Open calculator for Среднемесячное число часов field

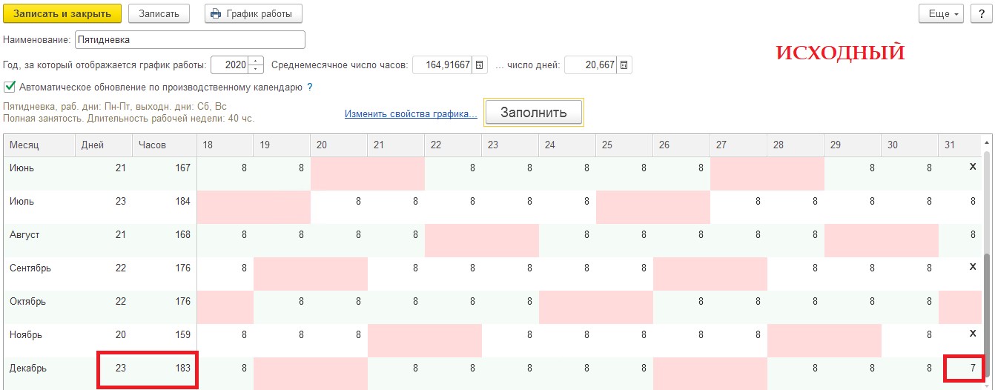(479, 65)
